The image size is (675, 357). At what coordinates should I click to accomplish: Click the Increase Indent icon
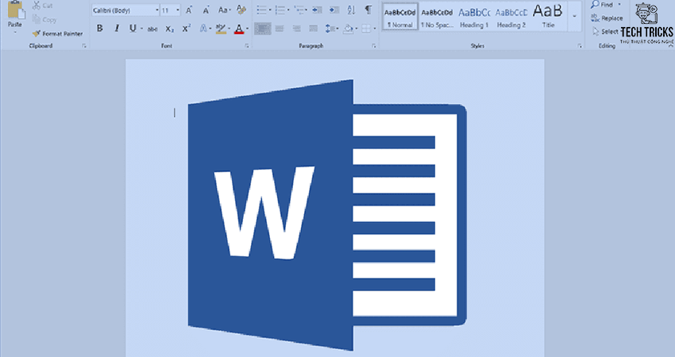coord(334,10)
